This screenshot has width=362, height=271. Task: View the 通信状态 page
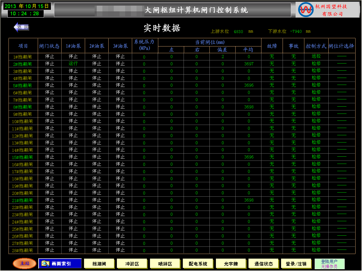pyautogui.click(x=264, y=264)
